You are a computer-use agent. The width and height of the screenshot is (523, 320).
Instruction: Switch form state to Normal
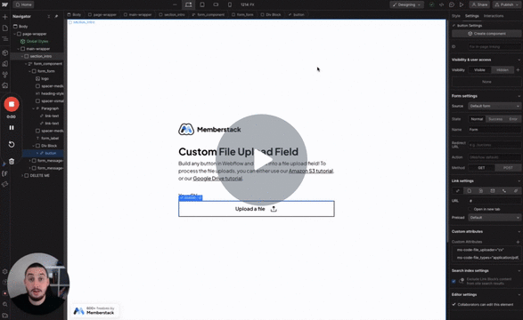point(477,119)
